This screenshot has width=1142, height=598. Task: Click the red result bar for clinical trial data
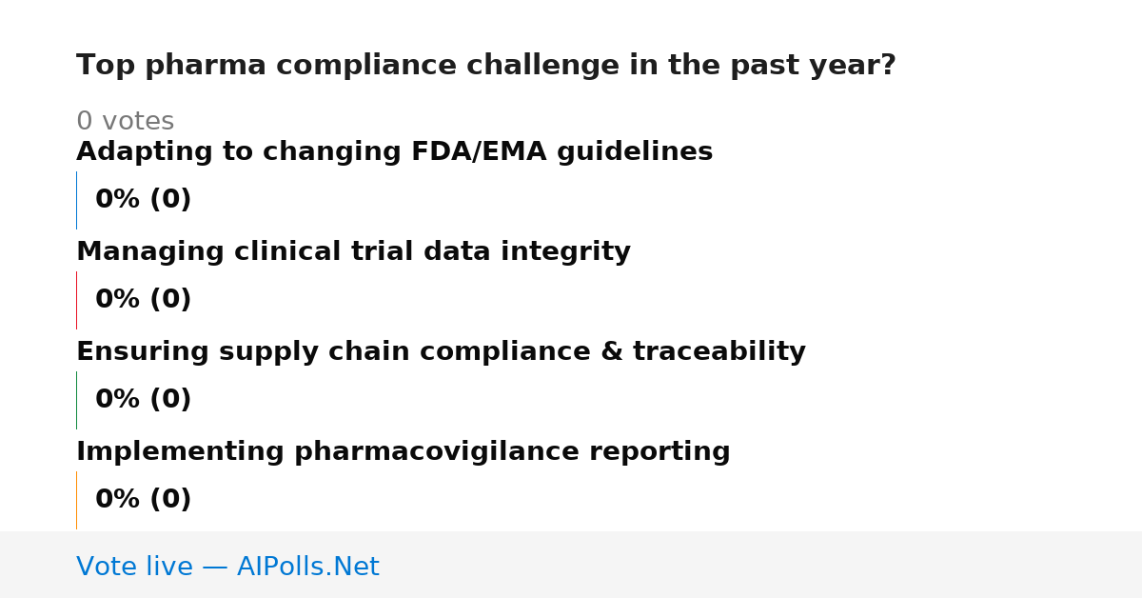(x=76, y=300)
